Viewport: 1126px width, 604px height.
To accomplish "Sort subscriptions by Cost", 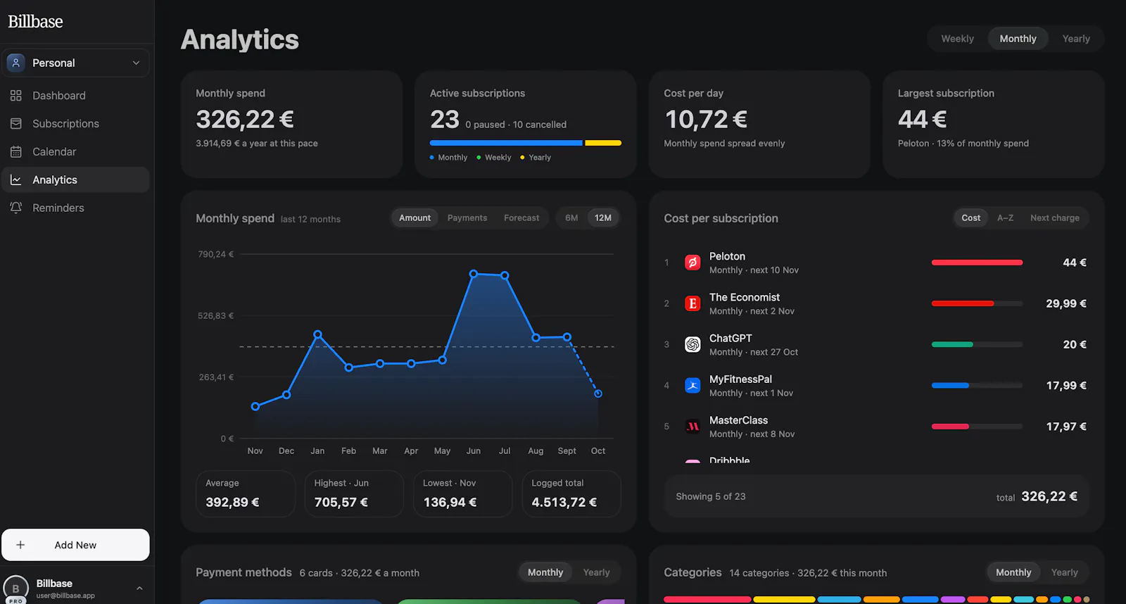I will (970, 218).
